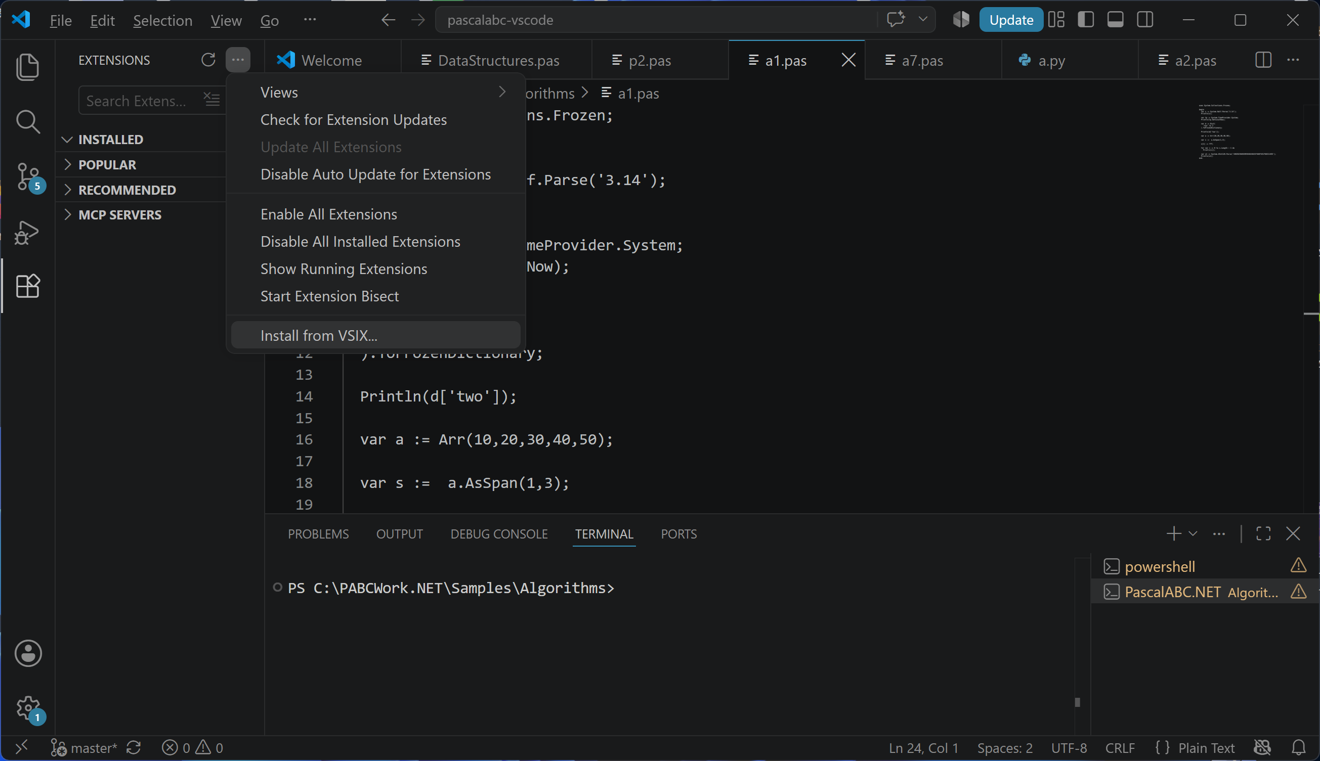
Task: Switch to the DEBUG CONSOLE tab
Action: click(x=499, y=533)
